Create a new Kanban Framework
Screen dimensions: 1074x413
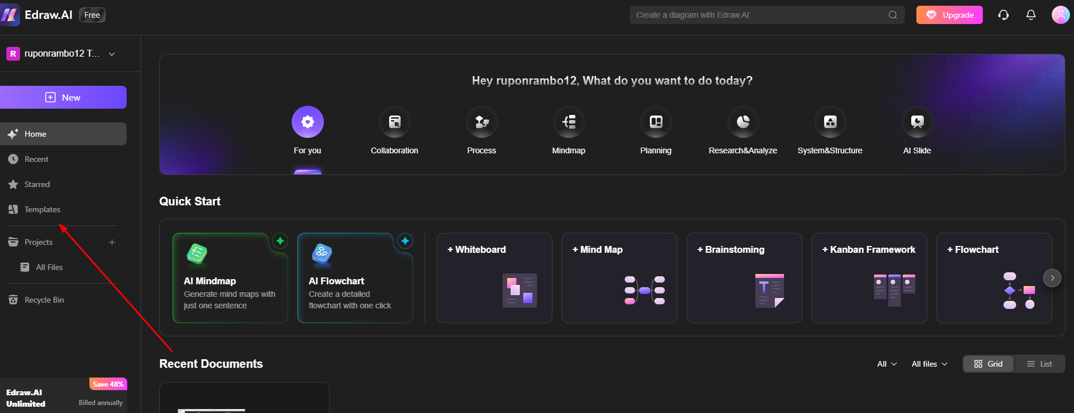pyautogui.click(x=869, y=278)
